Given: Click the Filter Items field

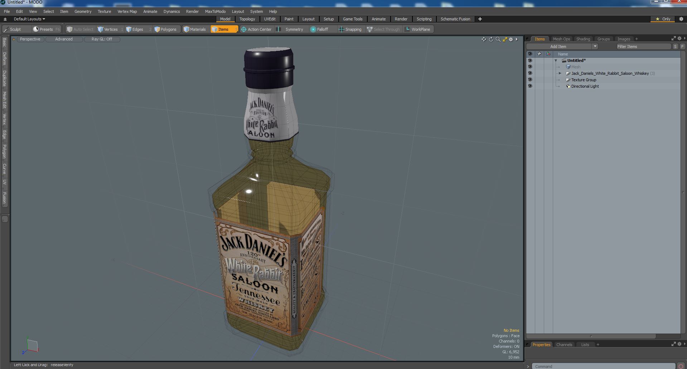Looking at the screenshot, I should click(643, 47).
